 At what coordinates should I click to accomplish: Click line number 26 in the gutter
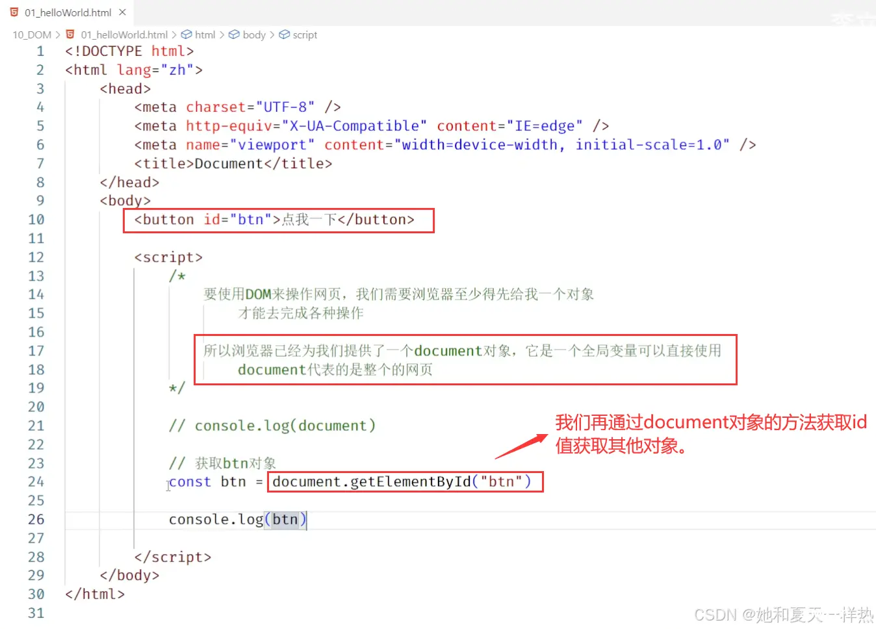(36, 519)
